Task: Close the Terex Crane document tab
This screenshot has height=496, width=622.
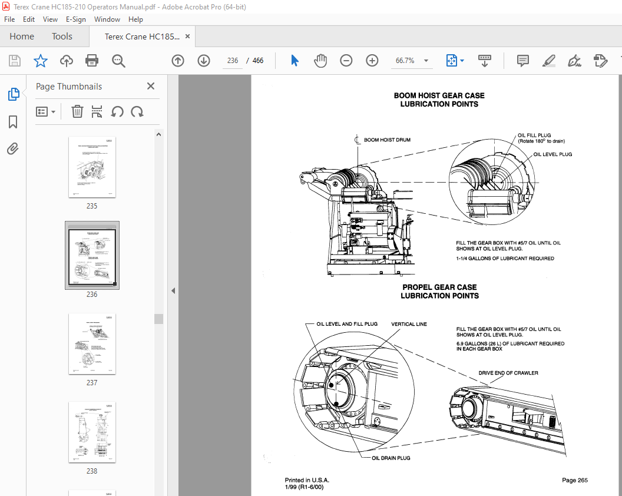Action: [x=188, y=36]
